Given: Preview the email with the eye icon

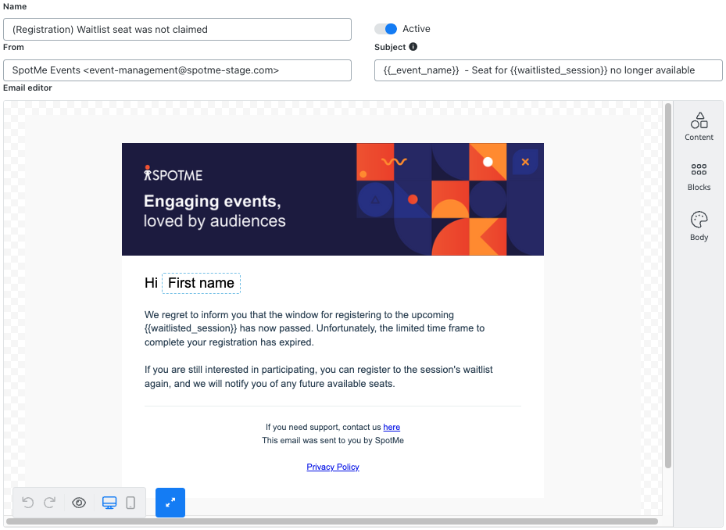Looking at the screenshot, I should click(79, 502).
